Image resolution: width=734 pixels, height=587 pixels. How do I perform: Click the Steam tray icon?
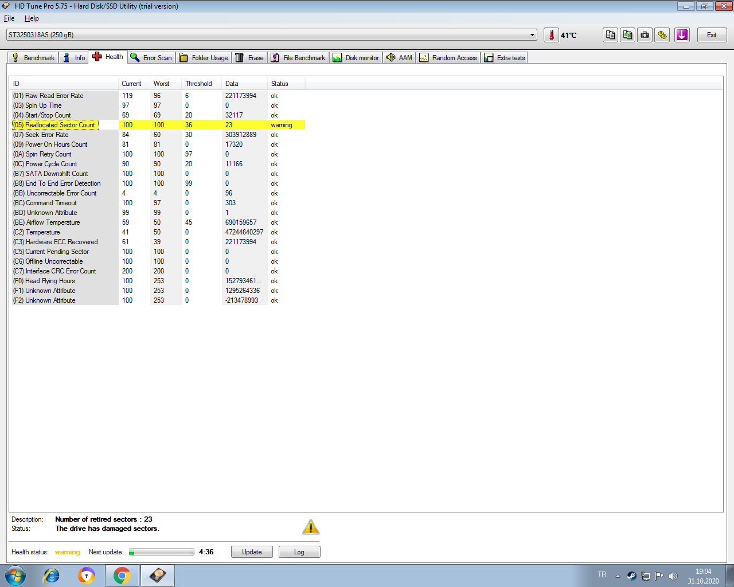click(631, 576)
